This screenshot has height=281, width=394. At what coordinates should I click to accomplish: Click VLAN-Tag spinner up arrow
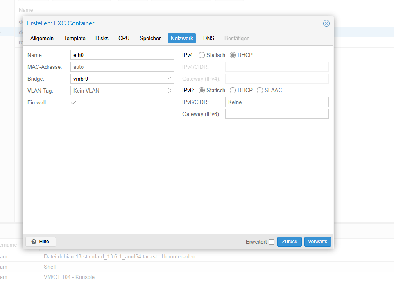pyautogui.click(x=169, y=89)
